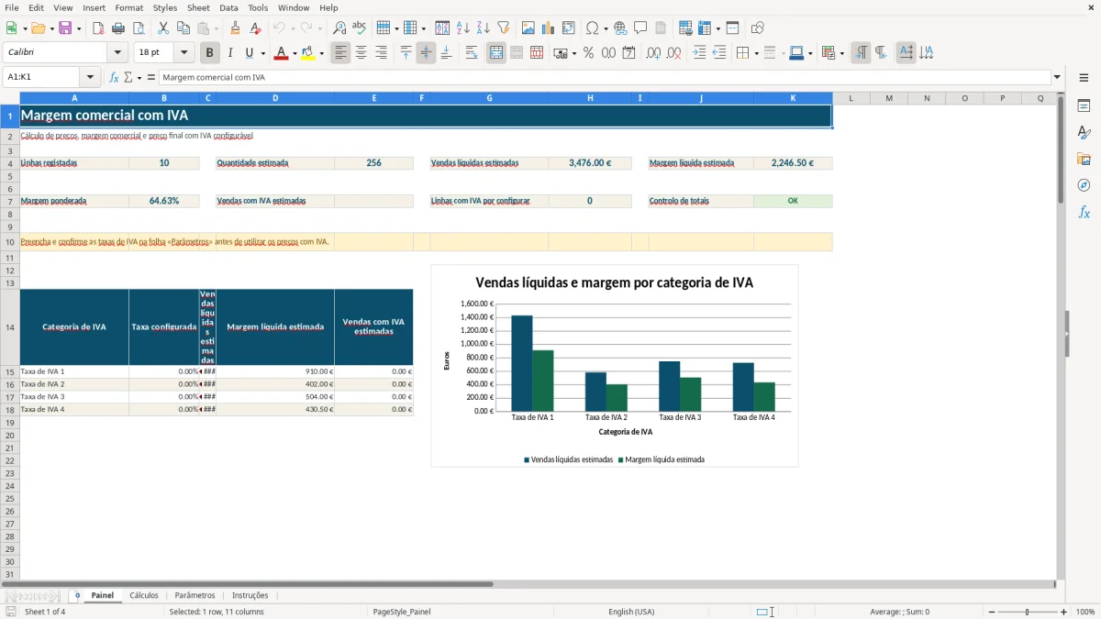This screenshot has height=619, width=1101.
Task: Click into the formula input line
Action: [x=605, y=78]
